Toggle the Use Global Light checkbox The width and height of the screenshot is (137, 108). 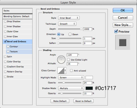[x=68, y=60]
